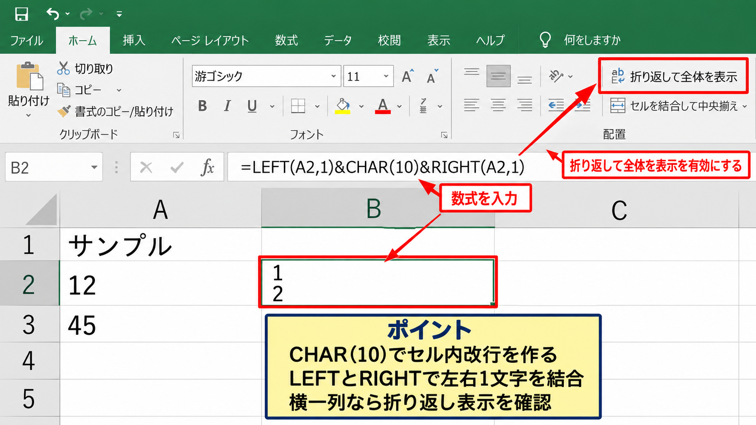The image size is (756, 425).
Task: Click the Format Painter brush icon
Action: pyautogui.click(x=64, y=111)
